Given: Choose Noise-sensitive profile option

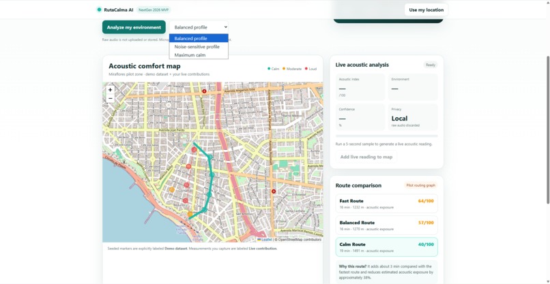Looking at the screenshot, I should tap(199, 46).
